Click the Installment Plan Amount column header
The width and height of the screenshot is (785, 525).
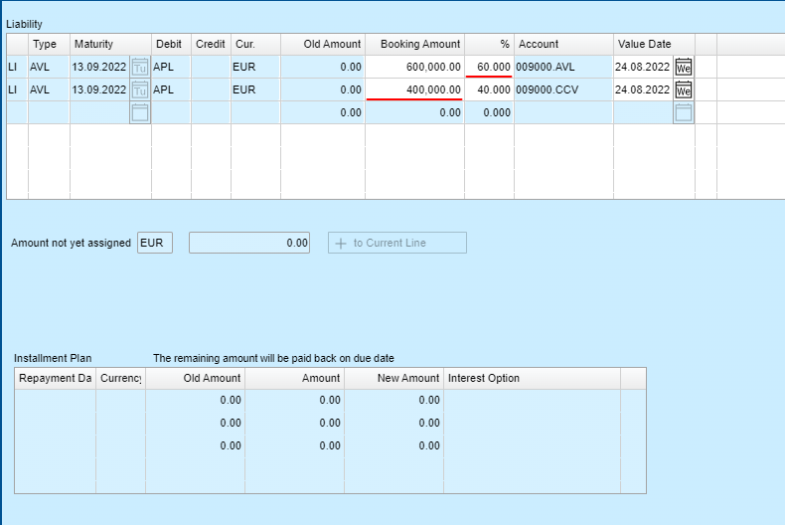pyautogui.click(x=295, y=378)
